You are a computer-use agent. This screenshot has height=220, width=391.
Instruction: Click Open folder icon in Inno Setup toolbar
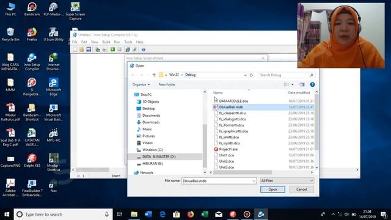coord(81,50)
